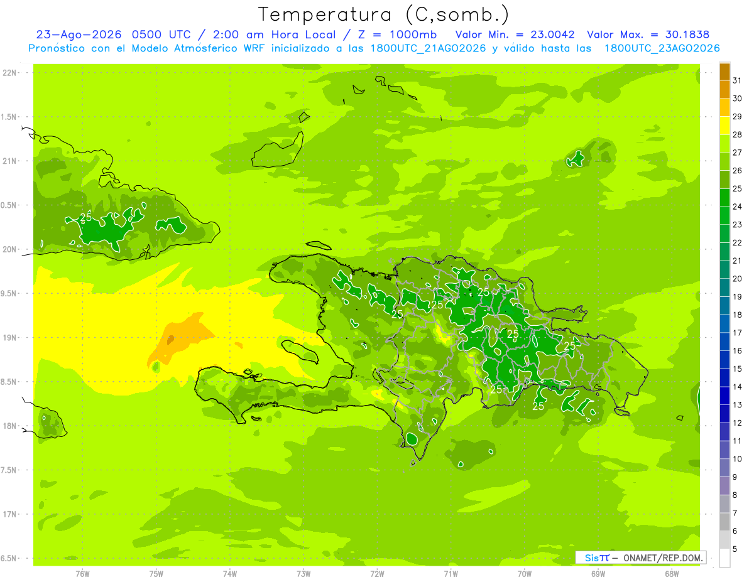Click the "Z = 1000mb" level text
754x582 pixels.
397,35
